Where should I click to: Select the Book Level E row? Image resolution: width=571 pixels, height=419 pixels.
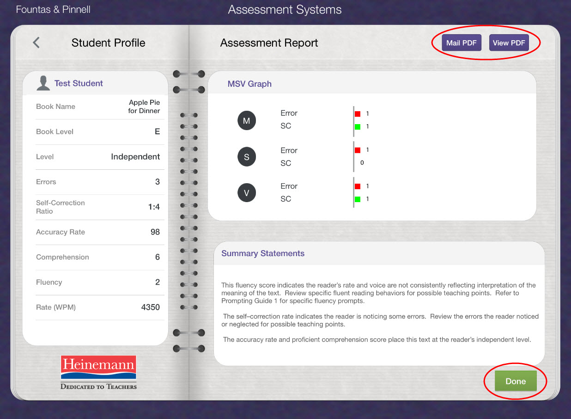pos(100,132)
